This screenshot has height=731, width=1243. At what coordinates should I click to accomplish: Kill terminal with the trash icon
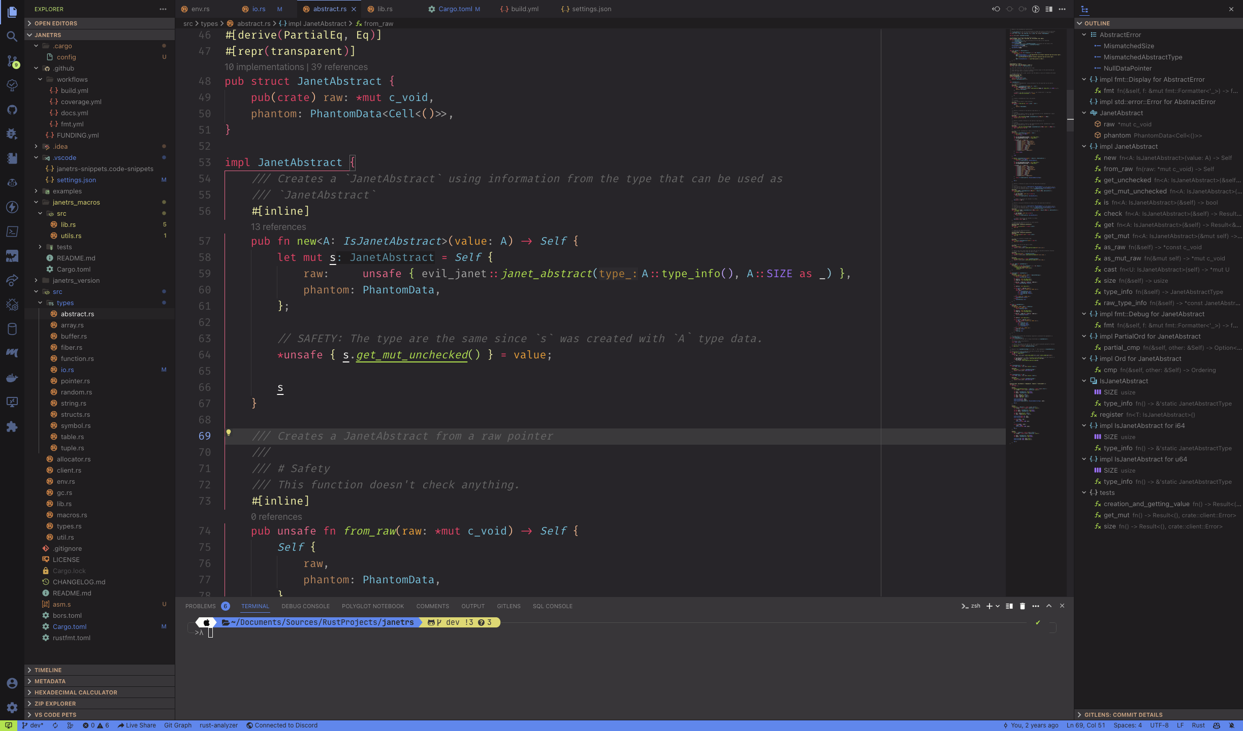coord(1023,606)
